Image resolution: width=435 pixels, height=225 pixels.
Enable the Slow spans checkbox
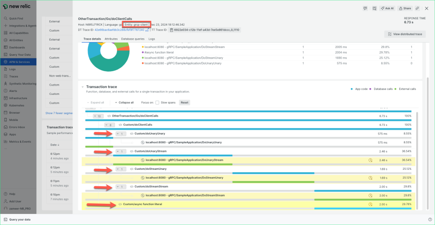[x=158, y=103]
